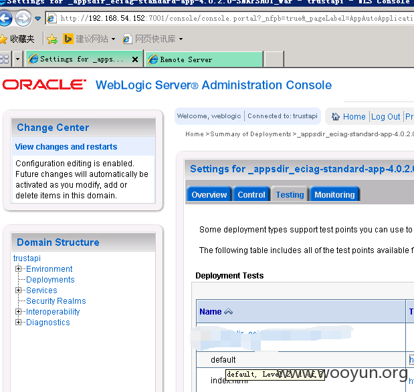The width and height of the screenshot is (414, 392).
Task: Open the Overview settings tab
Action: click(209, 194)
